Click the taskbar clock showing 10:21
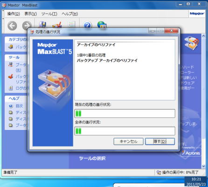This screenshot has height=187, width=208. tap(196, 179)
